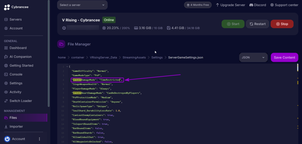Click the "PvPProtectionMode" line
The image size is (302, 144).
(92, 97)
